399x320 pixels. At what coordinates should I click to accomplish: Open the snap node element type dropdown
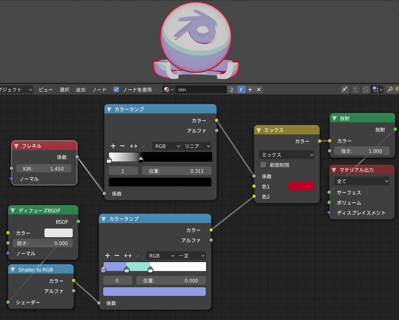[x=378, y=90]
